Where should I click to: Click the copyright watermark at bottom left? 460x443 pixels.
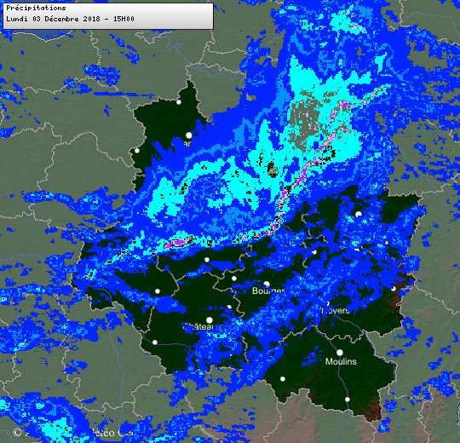(72, 433)
